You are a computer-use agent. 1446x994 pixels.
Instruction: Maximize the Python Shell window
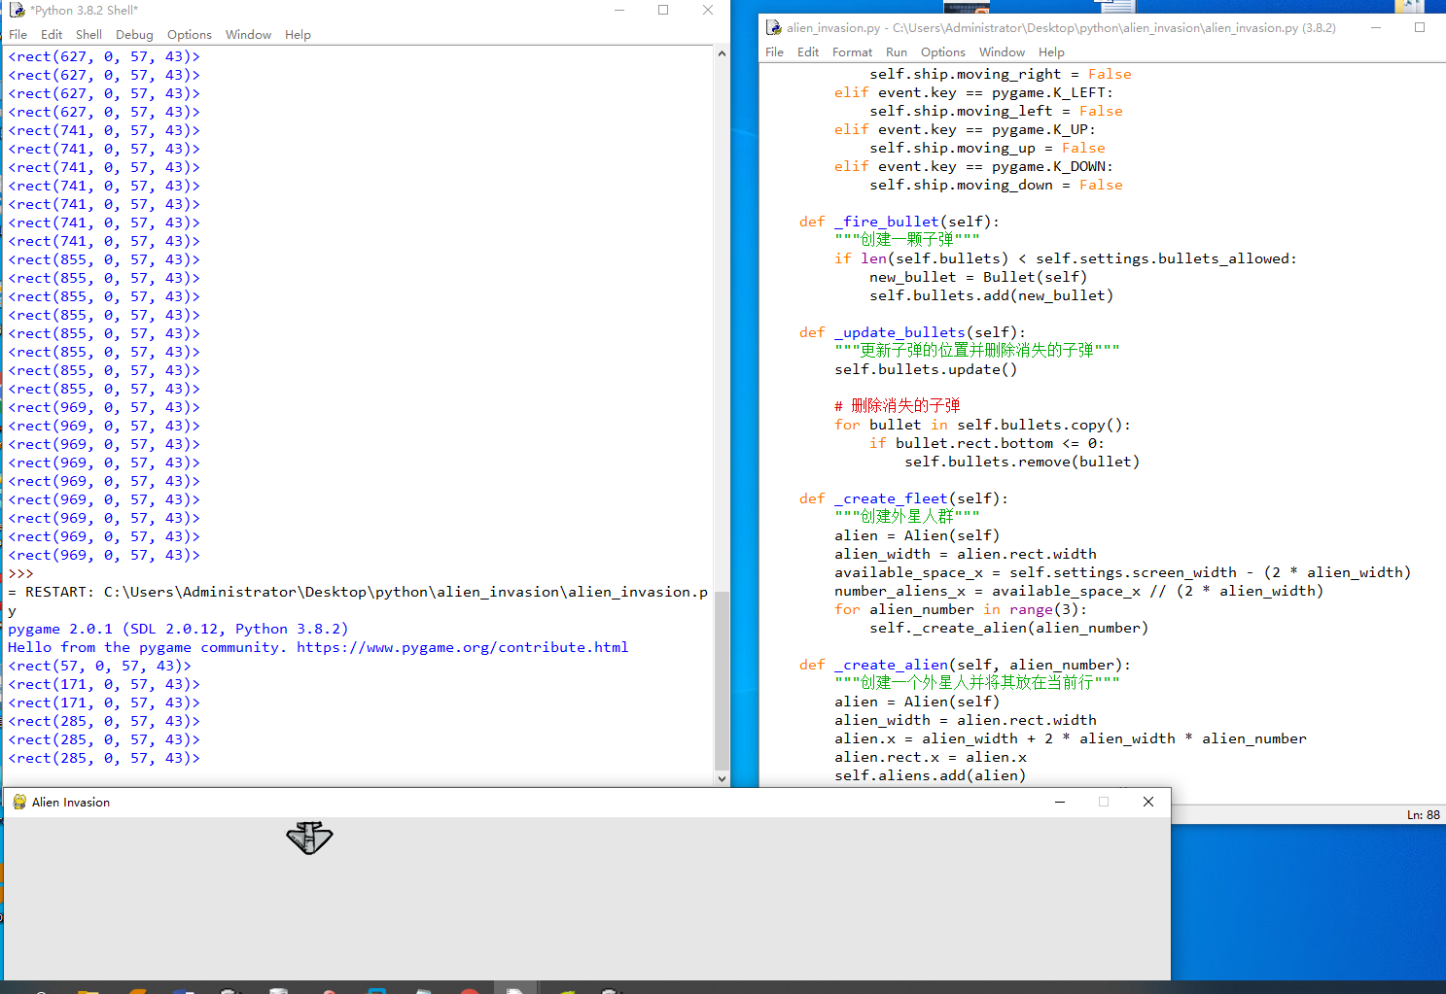pos(663,10)
